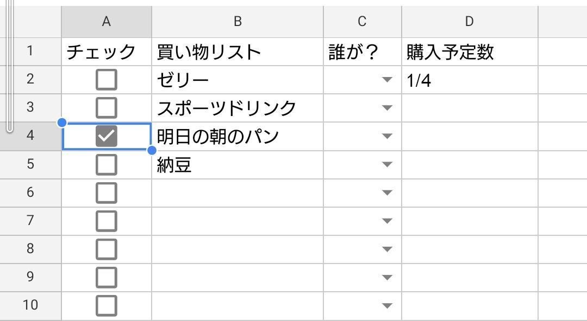Select column D header
The height and width of the screenshot is (321, 587).
[x=470, y=22]
